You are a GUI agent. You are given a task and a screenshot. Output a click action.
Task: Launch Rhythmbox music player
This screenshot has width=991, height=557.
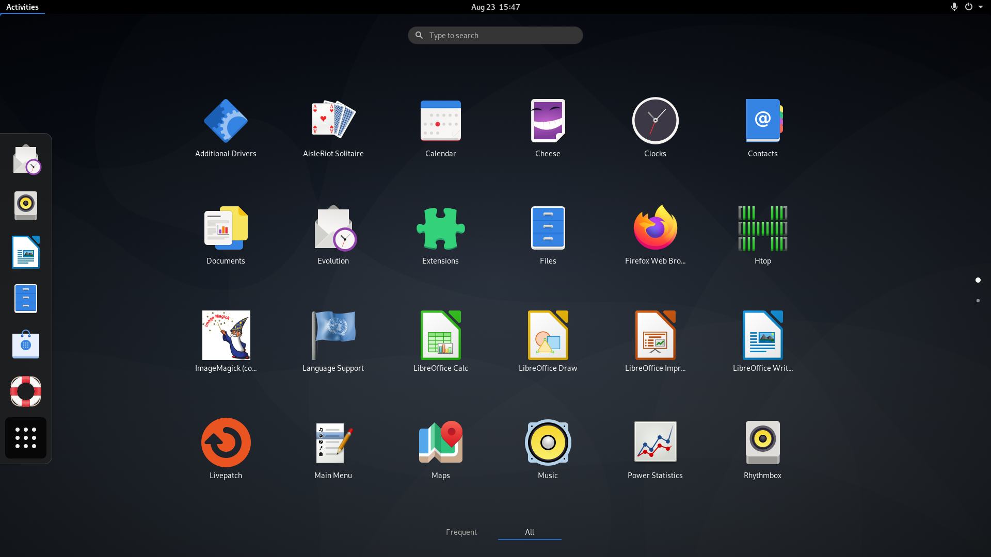pyautogui.click(x=762, y=442)
